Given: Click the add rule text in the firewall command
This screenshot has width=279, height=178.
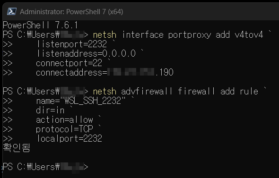Looking at the screenshot, I should point(239,92).
